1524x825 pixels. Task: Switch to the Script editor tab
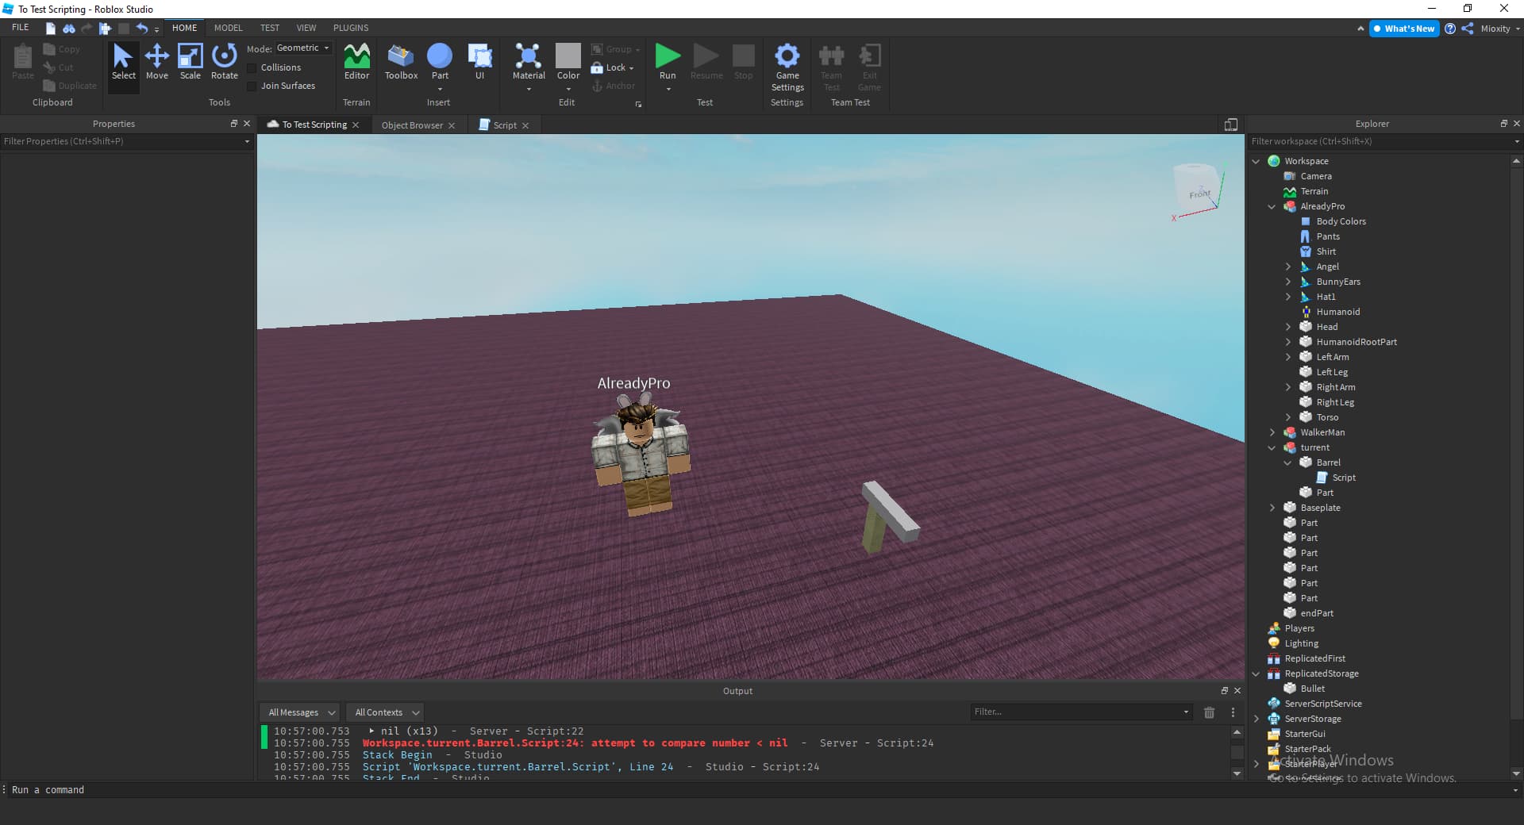[504, 125]
